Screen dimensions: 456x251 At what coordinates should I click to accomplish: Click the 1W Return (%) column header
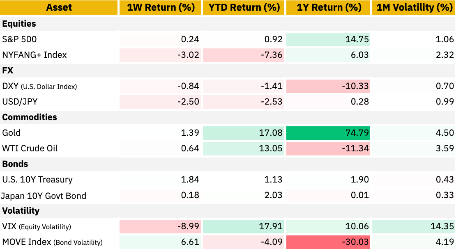click(160, 7)
